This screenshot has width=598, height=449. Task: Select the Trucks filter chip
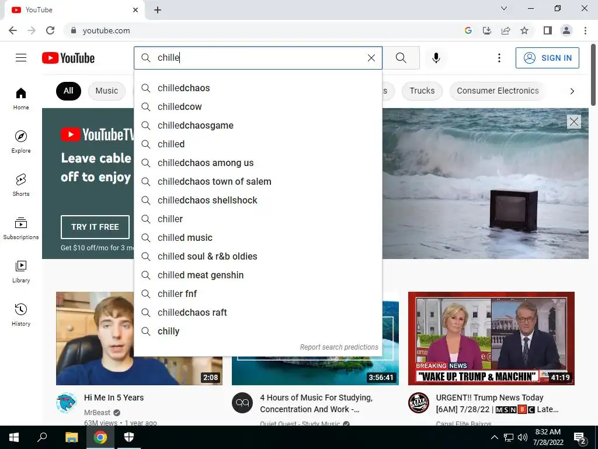(422, 91)
